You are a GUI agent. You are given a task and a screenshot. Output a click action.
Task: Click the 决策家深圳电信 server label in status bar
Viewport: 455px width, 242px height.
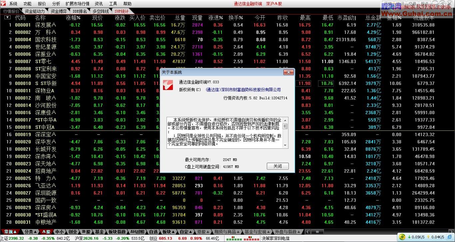pos(275,238)
